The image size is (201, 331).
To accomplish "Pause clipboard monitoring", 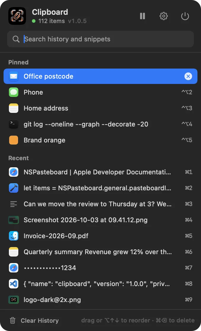I will click(x=142, y=16).
